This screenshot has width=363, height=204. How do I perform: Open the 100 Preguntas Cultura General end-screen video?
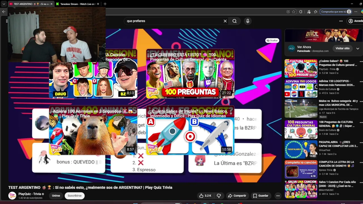[x=190, y=74]
